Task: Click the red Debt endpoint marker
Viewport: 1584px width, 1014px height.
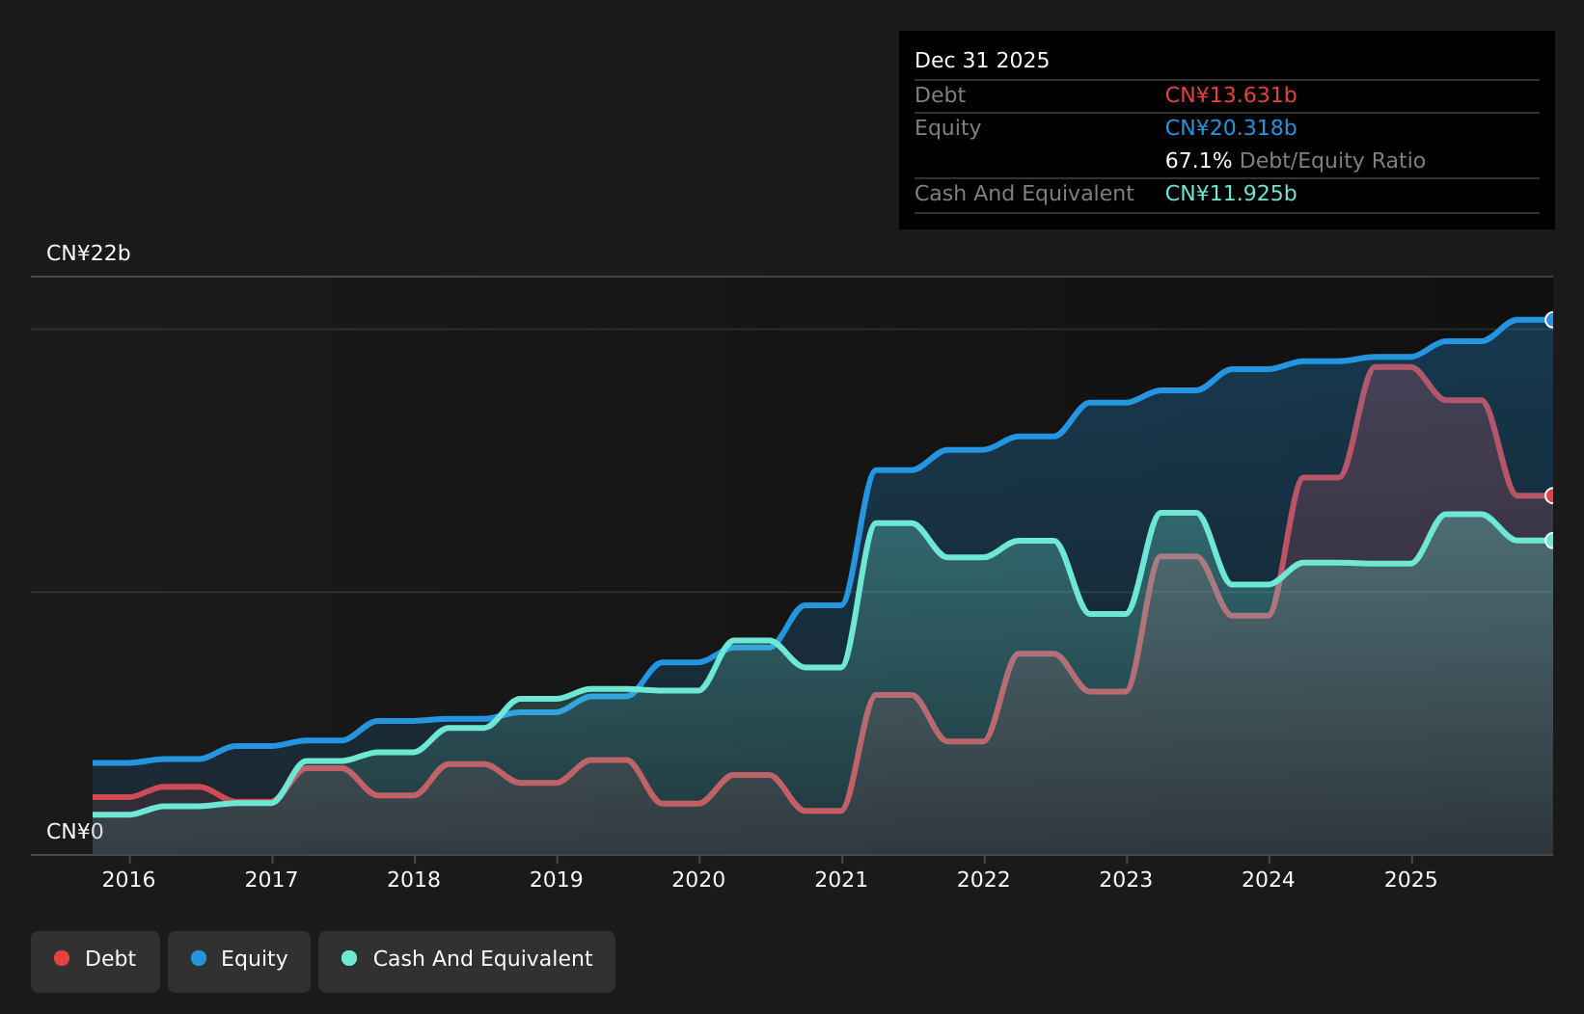Action: click(x=1551, y=495)
